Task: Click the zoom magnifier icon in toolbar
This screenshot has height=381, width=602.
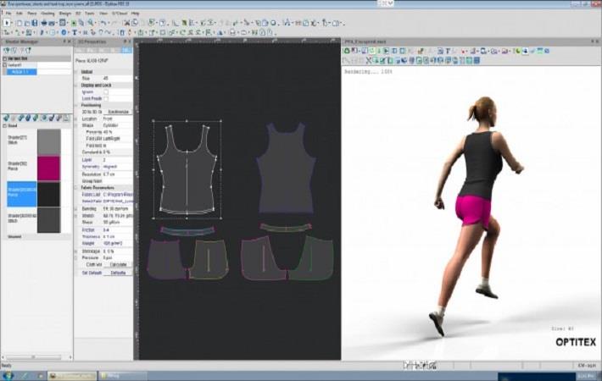Action: tap(91, 23)
